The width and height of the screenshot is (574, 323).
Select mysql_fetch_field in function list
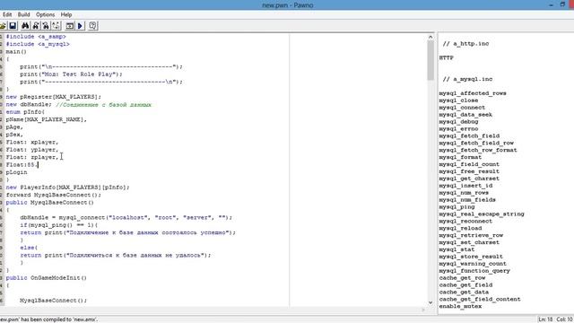click(469, 135)
